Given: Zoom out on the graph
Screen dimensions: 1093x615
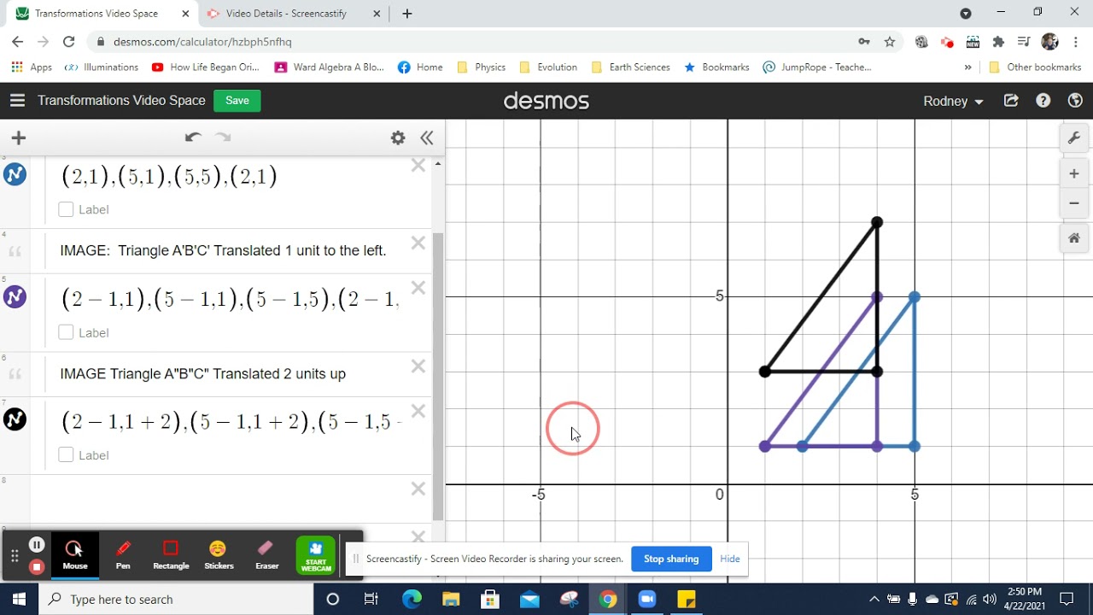Looking at the screenshot, I should [x=1074, y=203].
